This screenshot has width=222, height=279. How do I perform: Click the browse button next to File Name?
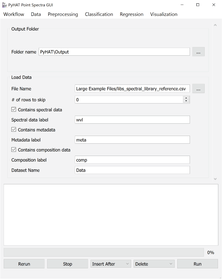tap(198, 89)
